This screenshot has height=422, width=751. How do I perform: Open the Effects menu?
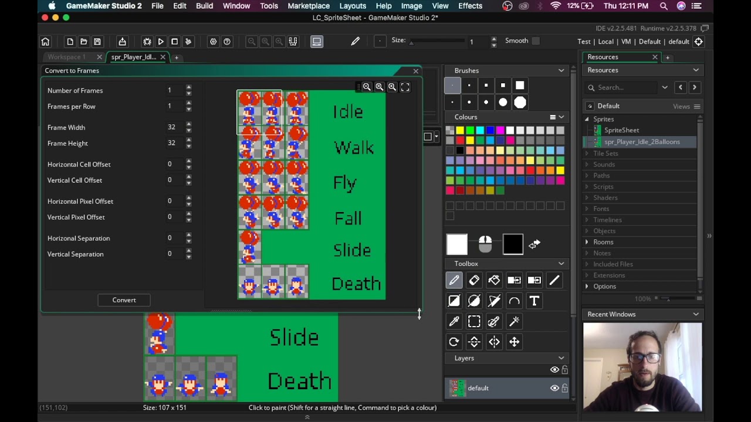[470, 6]
